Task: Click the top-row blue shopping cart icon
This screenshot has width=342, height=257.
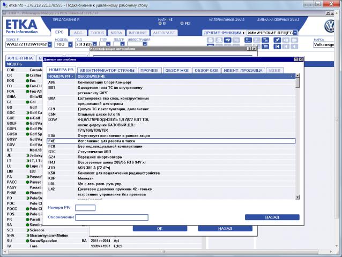Action: pyautogui.click(x=265, y=40)
